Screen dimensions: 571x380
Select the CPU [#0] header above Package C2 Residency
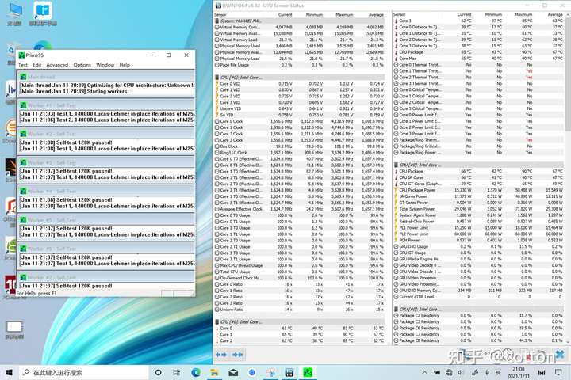pos(478,310)
